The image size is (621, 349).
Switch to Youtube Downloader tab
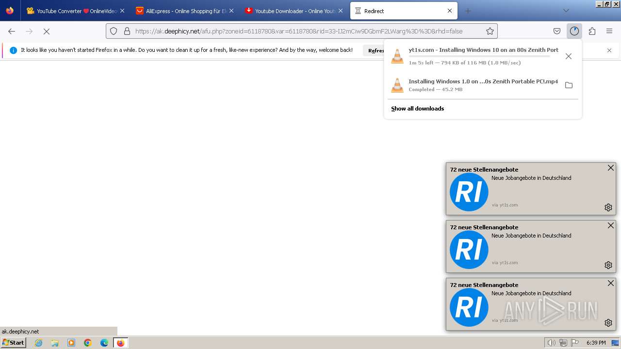[x=294, y=11]
